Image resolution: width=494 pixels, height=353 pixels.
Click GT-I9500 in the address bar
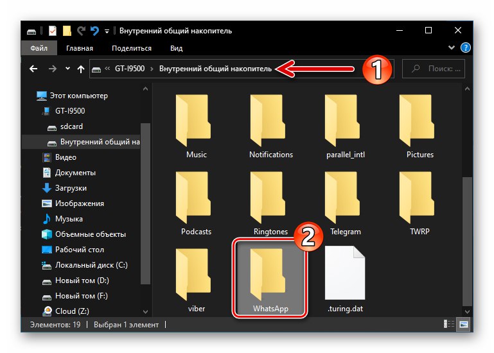130,69
